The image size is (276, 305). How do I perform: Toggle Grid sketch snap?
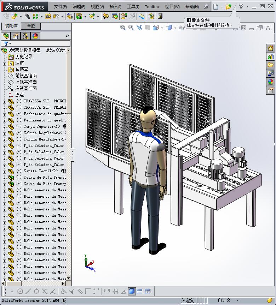115,291
